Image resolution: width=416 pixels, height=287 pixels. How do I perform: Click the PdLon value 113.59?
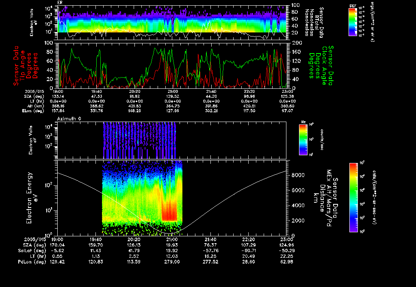click(134, 261)
